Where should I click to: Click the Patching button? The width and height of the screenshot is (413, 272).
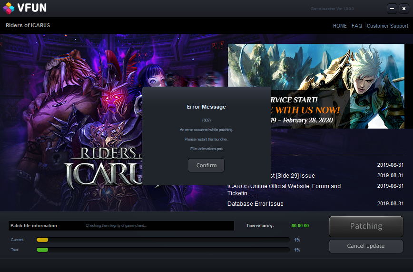366,226
